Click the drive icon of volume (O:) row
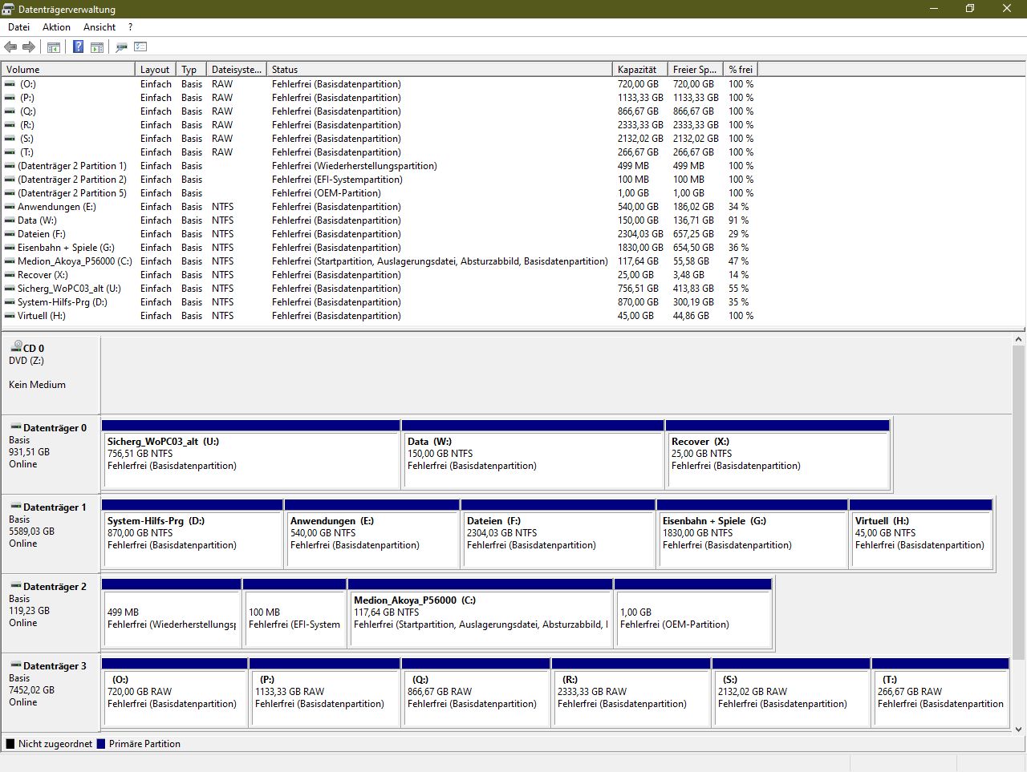 [10, 83]
